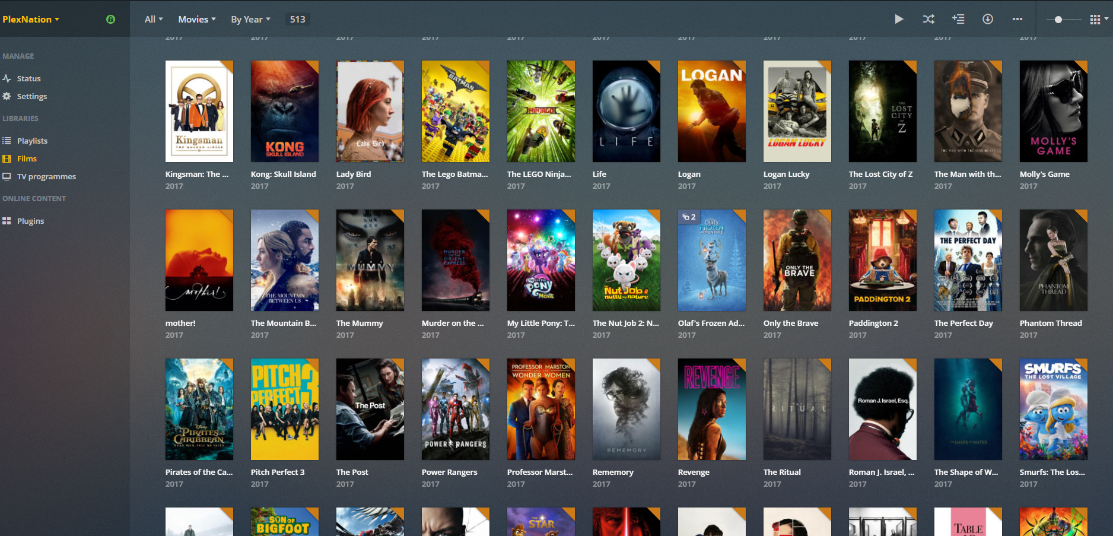Click the sync download icon in toolbar
Screen dimensions: 1113x536
tap(988, 19)
